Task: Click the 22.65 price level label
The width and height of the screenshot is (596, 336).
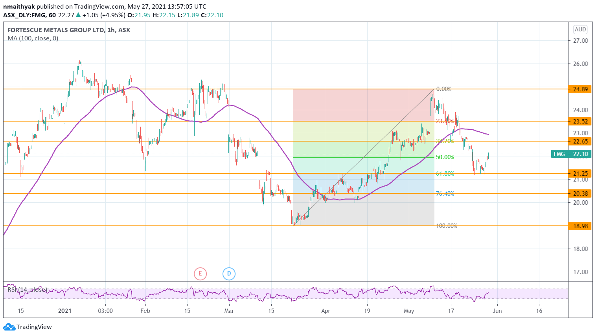Action: [579, 142]
